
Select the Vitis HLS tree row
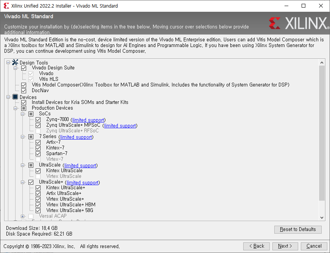(x=48, y=79)
